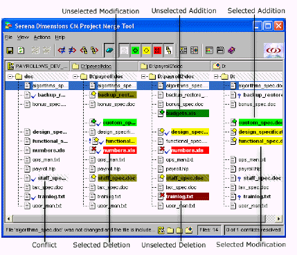Screen dimensions: 297x255
Task: Click the previous difference arrow icon
Action: (x=62, y=50)
